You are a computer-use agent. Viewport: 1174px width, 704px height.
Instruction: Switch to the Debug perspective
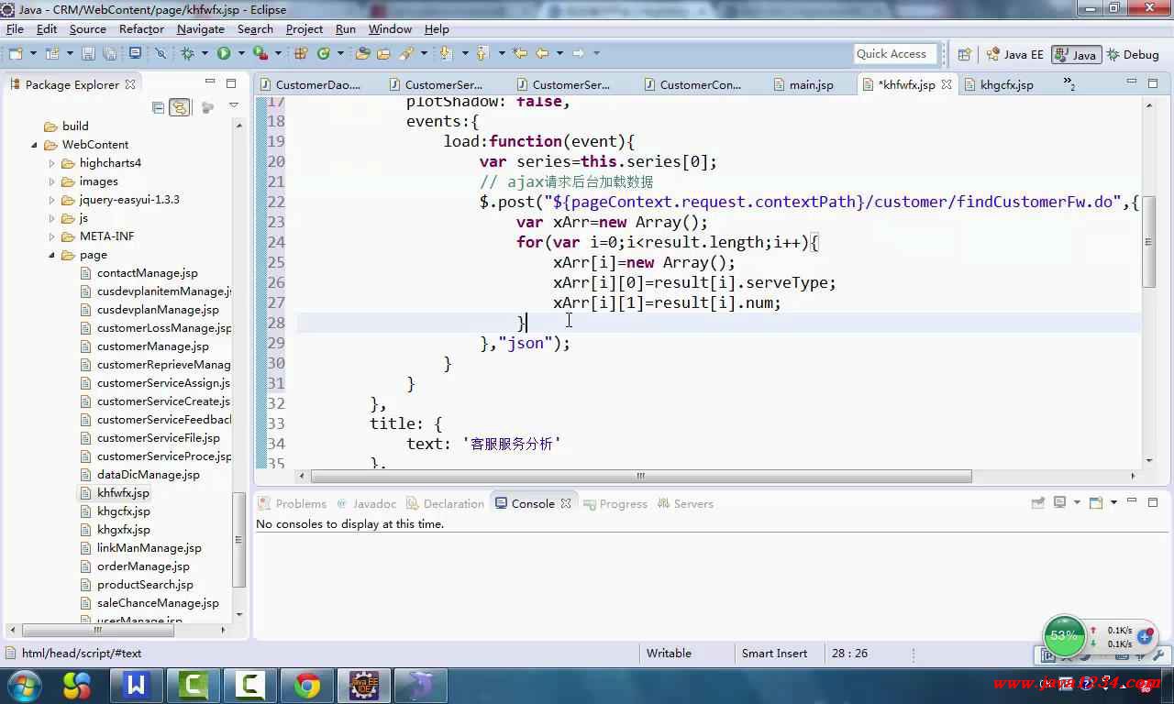(x=1134, y=54)
